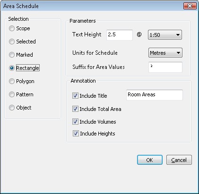Viewport: 199px width, 194px height.
Task: Close the Area Schedule dialog
Action: click(x=190, y=6)
